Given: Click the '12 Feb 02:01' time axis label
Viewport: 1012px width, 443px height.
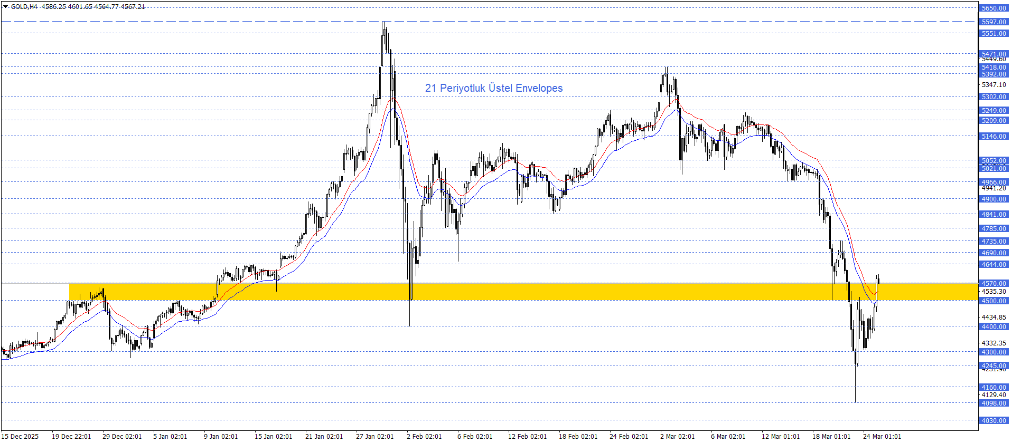Looking at the screenshot, I should click(527, 437).
